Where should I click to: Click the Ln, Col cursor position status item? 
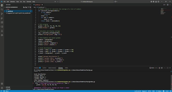[138, 91]
